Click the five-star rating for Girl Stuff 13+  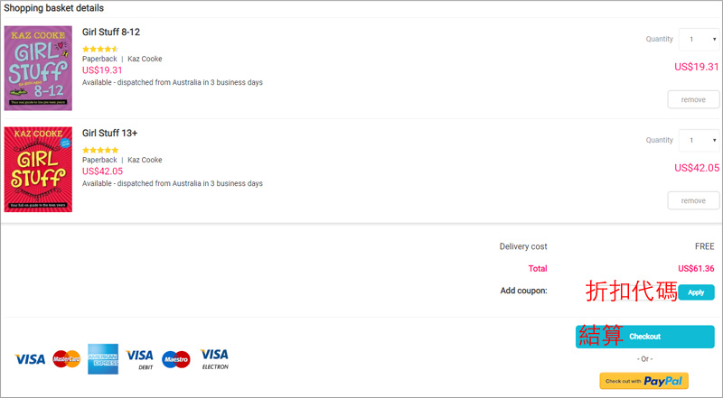click(100, 150)
